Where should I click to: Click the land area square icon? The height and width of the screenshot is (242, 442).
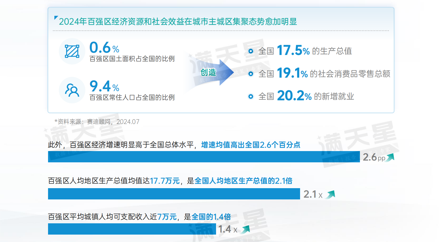72,51
